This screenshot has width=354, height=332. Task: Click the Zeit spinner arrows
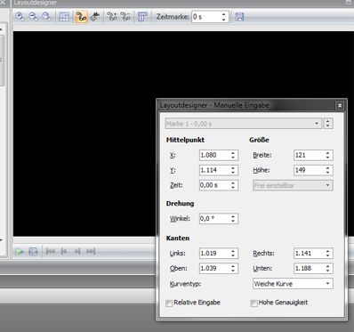(233, 185)
